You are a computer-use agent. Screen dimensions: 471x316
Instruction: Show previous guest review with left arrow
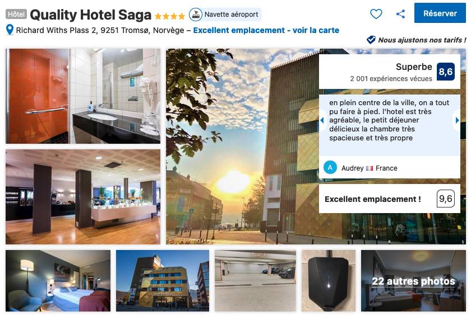(322, 120)
